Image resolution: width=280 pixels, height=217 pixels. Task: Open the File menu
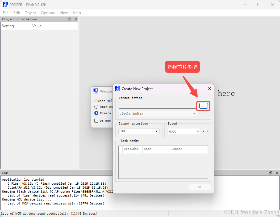point(5,13)
